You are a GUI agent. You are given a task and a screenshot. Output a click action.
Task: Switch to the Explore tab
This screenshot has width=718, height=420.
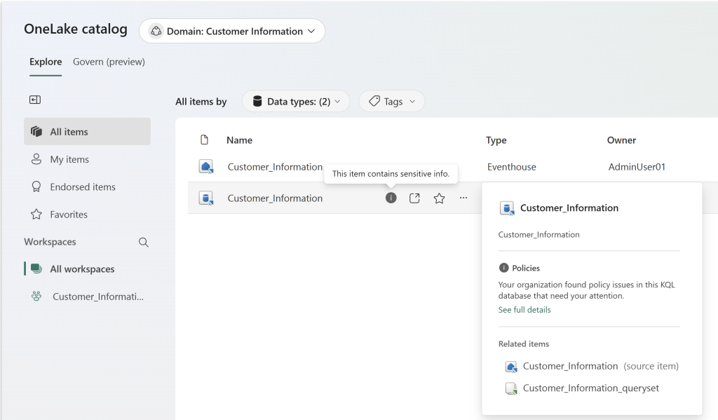[46, 62]
